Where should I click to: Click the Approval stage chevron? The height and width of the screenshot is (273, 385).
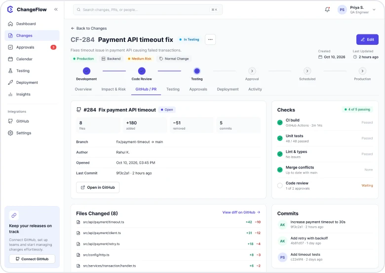click(252, 71)
